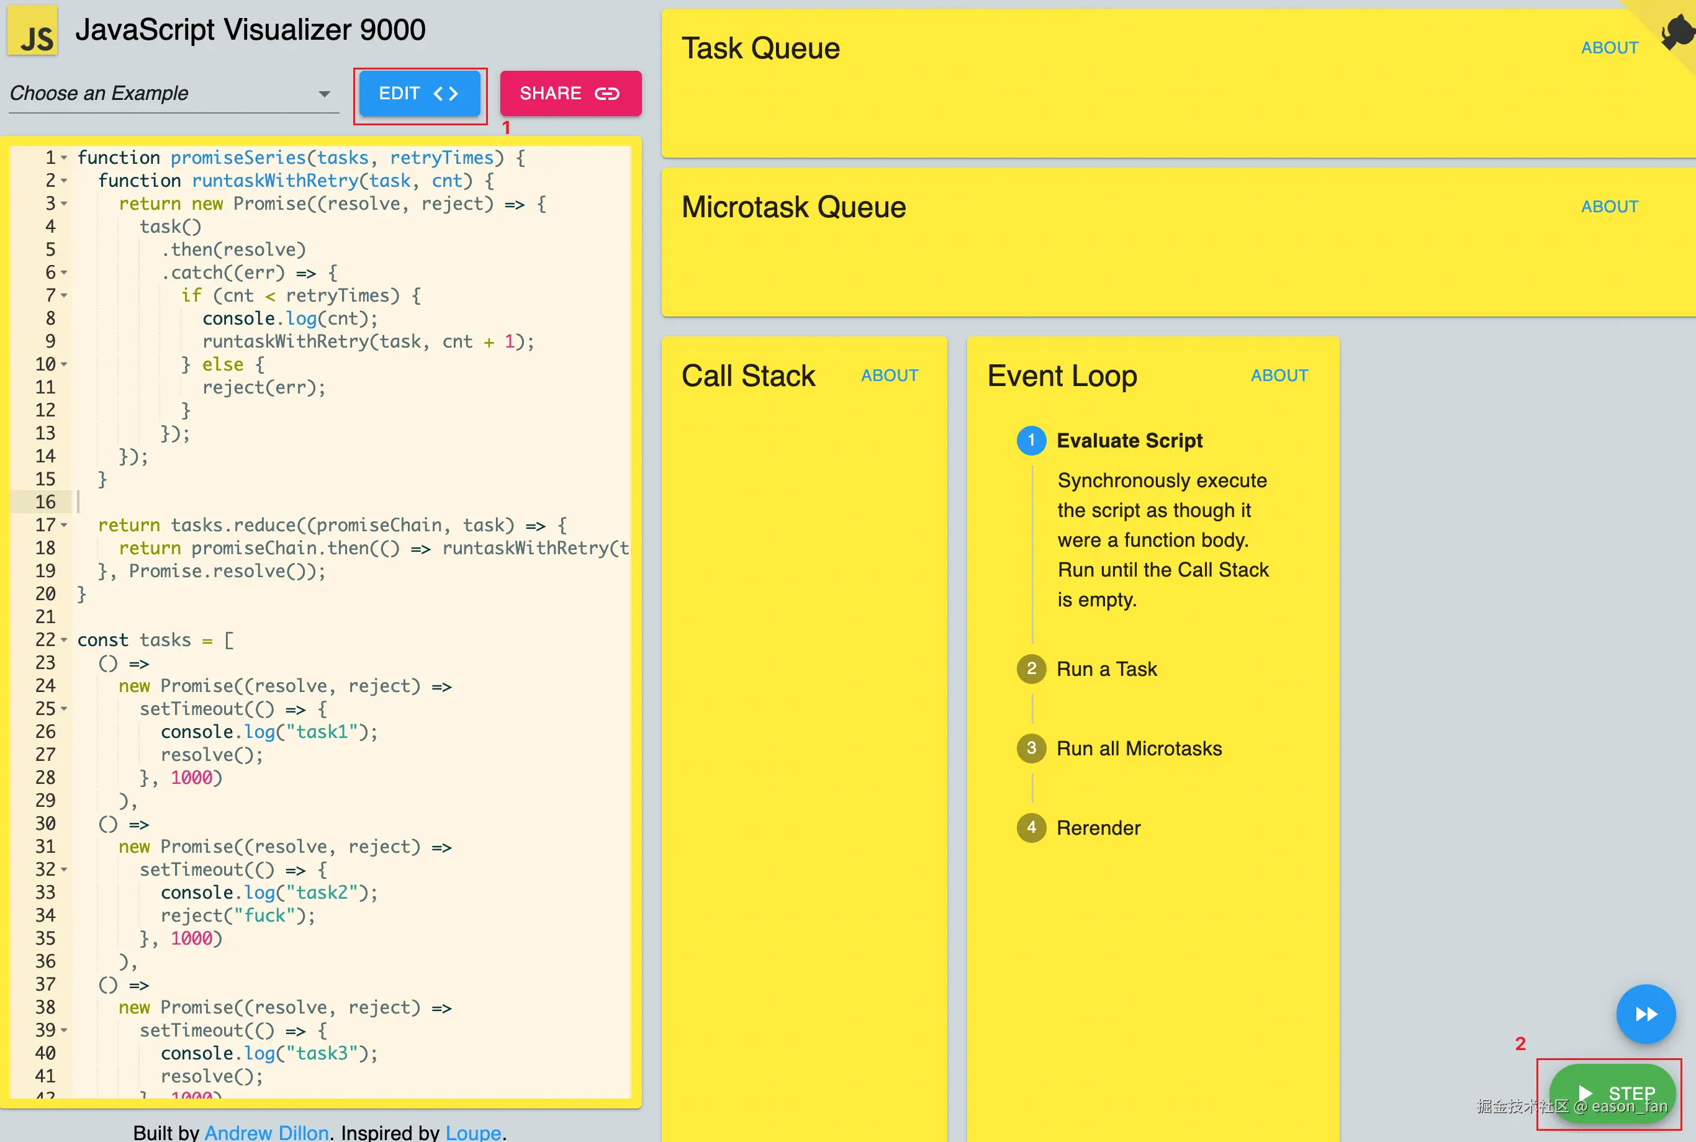Click the blue EDIT button
The image size is (1696, 1142).
[419, 93]
